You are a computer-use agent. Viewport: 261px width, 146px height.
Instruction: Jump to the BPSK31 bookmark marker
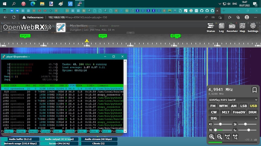tap(25, 36)
